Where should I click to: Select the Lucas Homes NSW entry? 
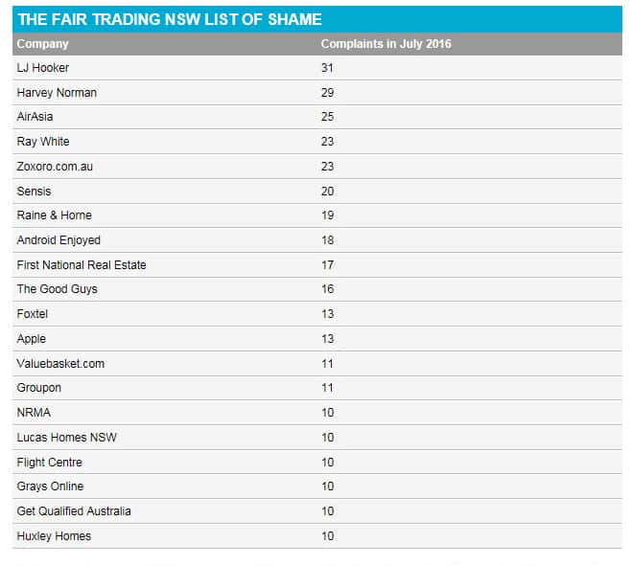click(67, 438)
